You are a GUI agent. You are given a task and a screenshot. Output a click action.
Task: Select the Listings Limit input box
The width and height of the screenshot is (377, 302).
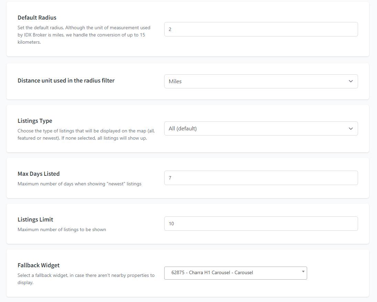click(x=261, y=224)
